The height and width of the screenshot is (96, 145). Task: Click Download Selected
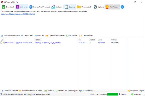(9, 91)
